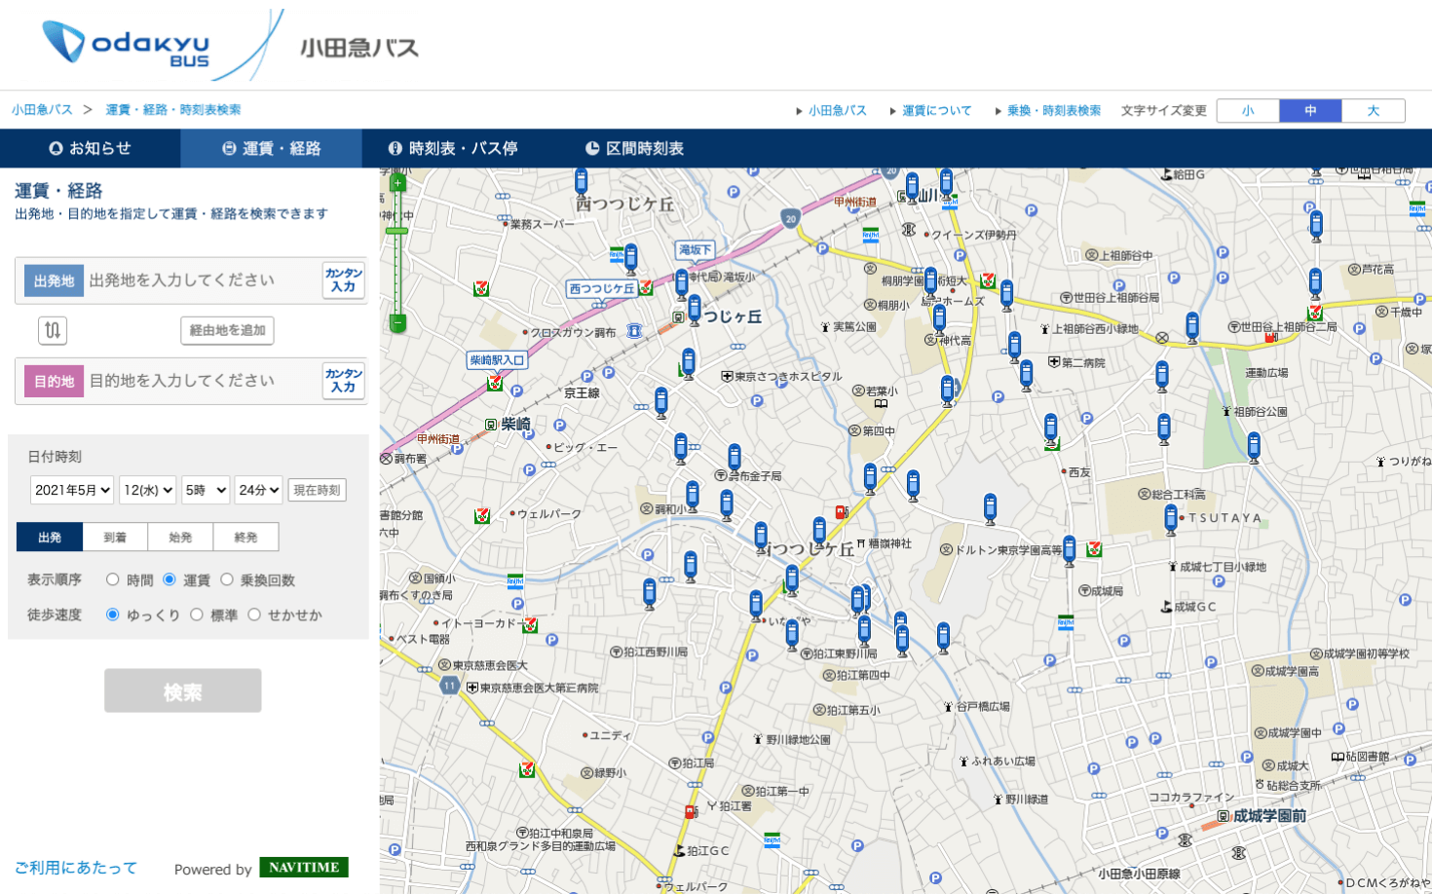The image size is (1432, 894).
Task: Click the 経由地を追加 button
Action: (x=227, y=330)
